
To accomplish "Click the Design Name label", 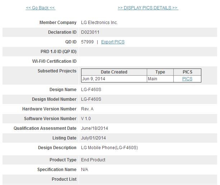I will [63, 90].
